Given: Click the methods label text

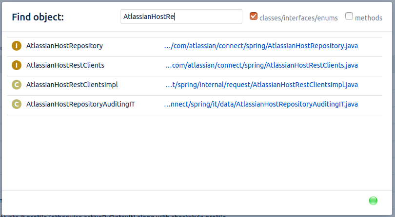Looking at the screenshot, I should (368, 18).
